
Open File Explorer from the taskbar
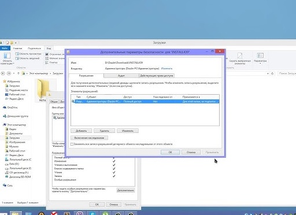(x=16, y=213)
